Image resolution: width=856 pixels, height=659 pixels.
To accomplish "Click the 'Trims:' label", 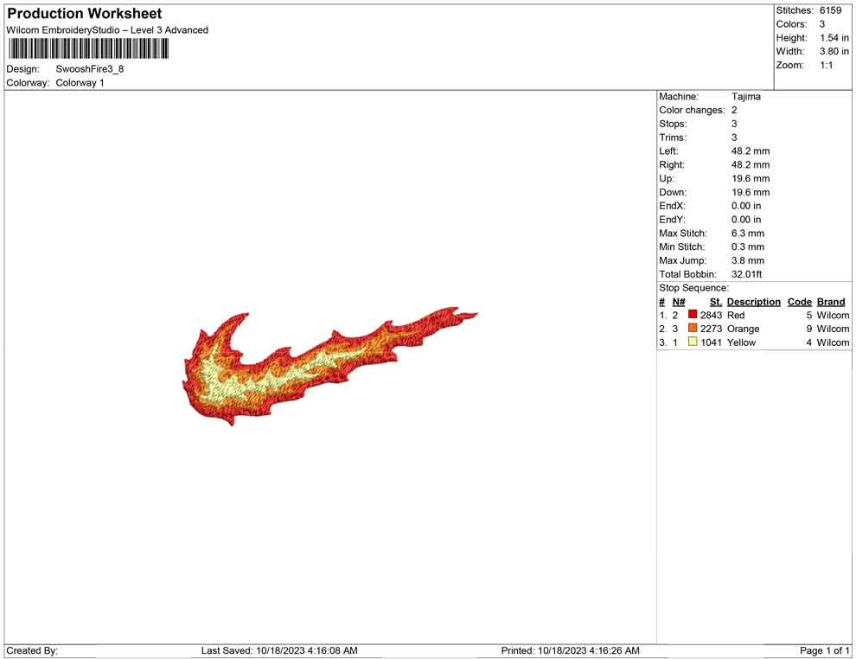I will (673, 138).
